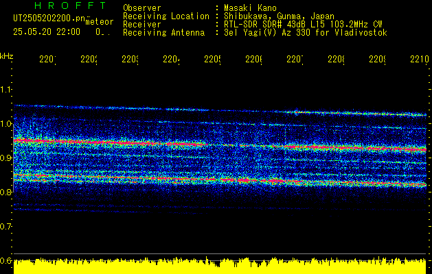Viewport: 432px width, 274px height.
Task: Click the yellow signal level graph
Action: (x=220, y=266)
